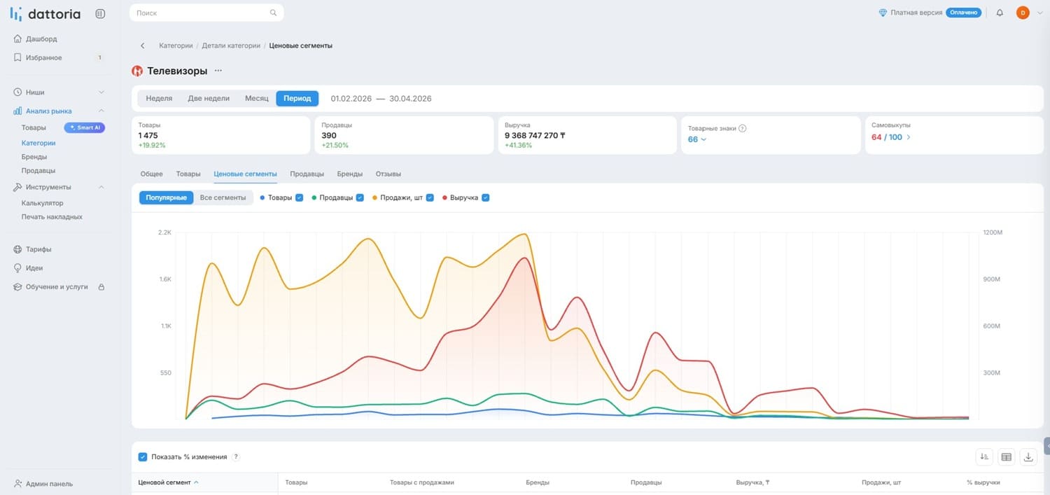Screen dimensions: 1050x495
Task: Open Самовыкупы 64 / 100 details arrow
Action: (x=909, y=137)
